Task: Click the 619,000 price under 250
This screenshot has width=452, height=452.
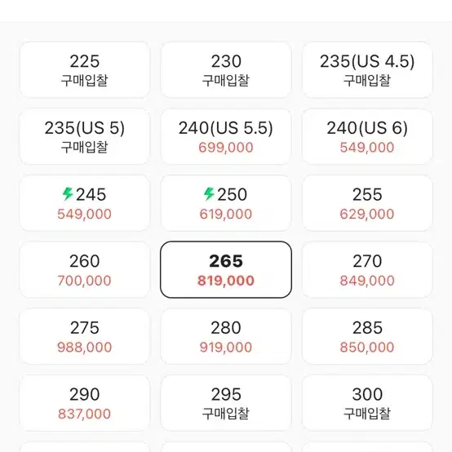Action: click(226, 215)
